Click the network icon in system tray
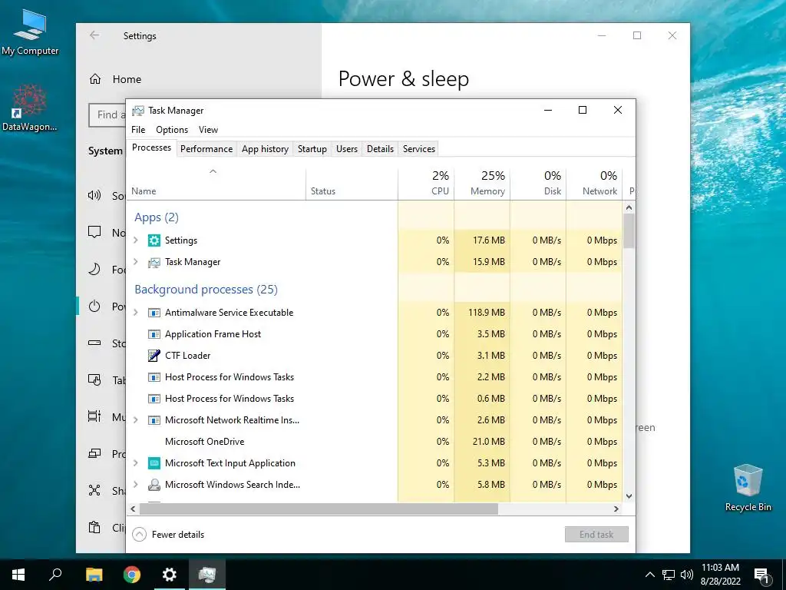 tap(669, 575)
